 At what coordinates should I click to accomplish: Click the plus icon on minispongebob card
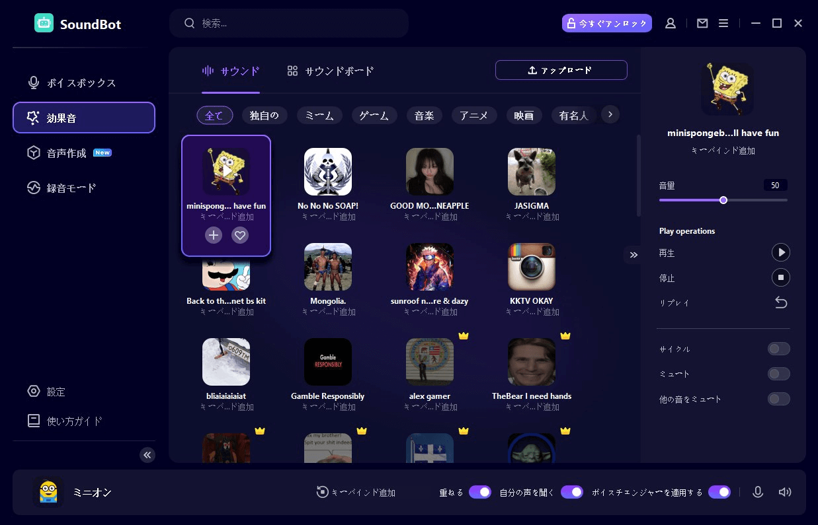pos(214,234)
